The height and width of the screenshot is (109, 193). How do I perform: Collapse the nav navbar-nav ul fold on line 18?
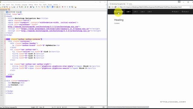(5, 50)
